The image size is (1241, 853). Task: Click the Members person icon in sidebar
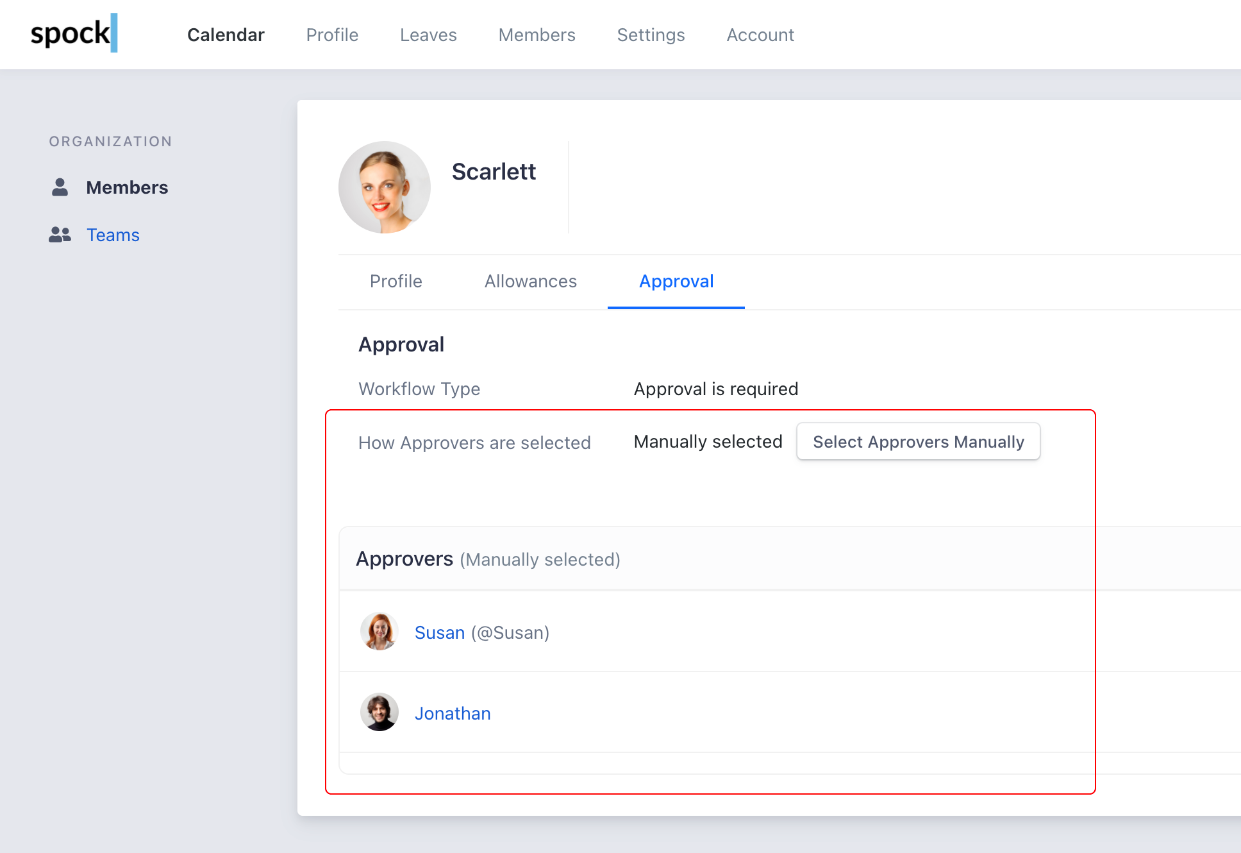click(x=60, y=187)
